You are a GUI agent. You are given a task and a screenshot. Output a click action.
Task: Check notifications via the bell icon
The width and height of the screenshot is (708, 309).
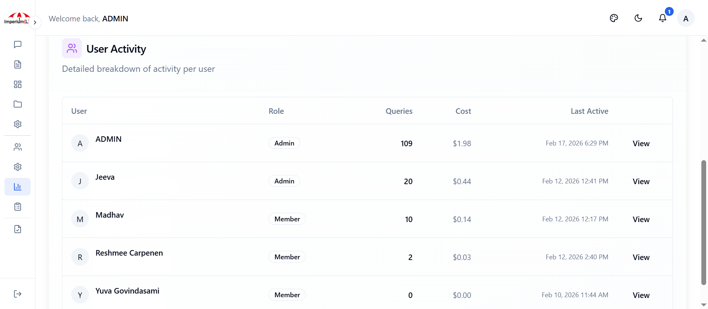pos(663,18)
